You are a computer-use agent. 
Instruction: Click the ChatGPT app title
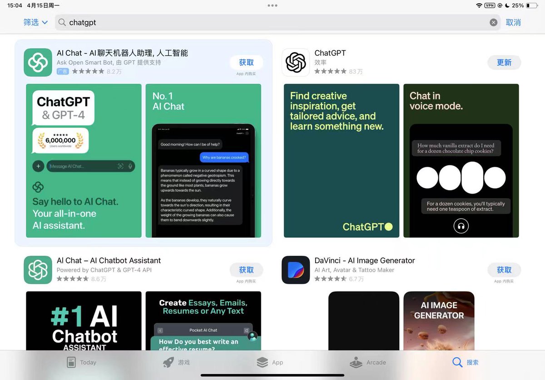[x=330, y=53]
